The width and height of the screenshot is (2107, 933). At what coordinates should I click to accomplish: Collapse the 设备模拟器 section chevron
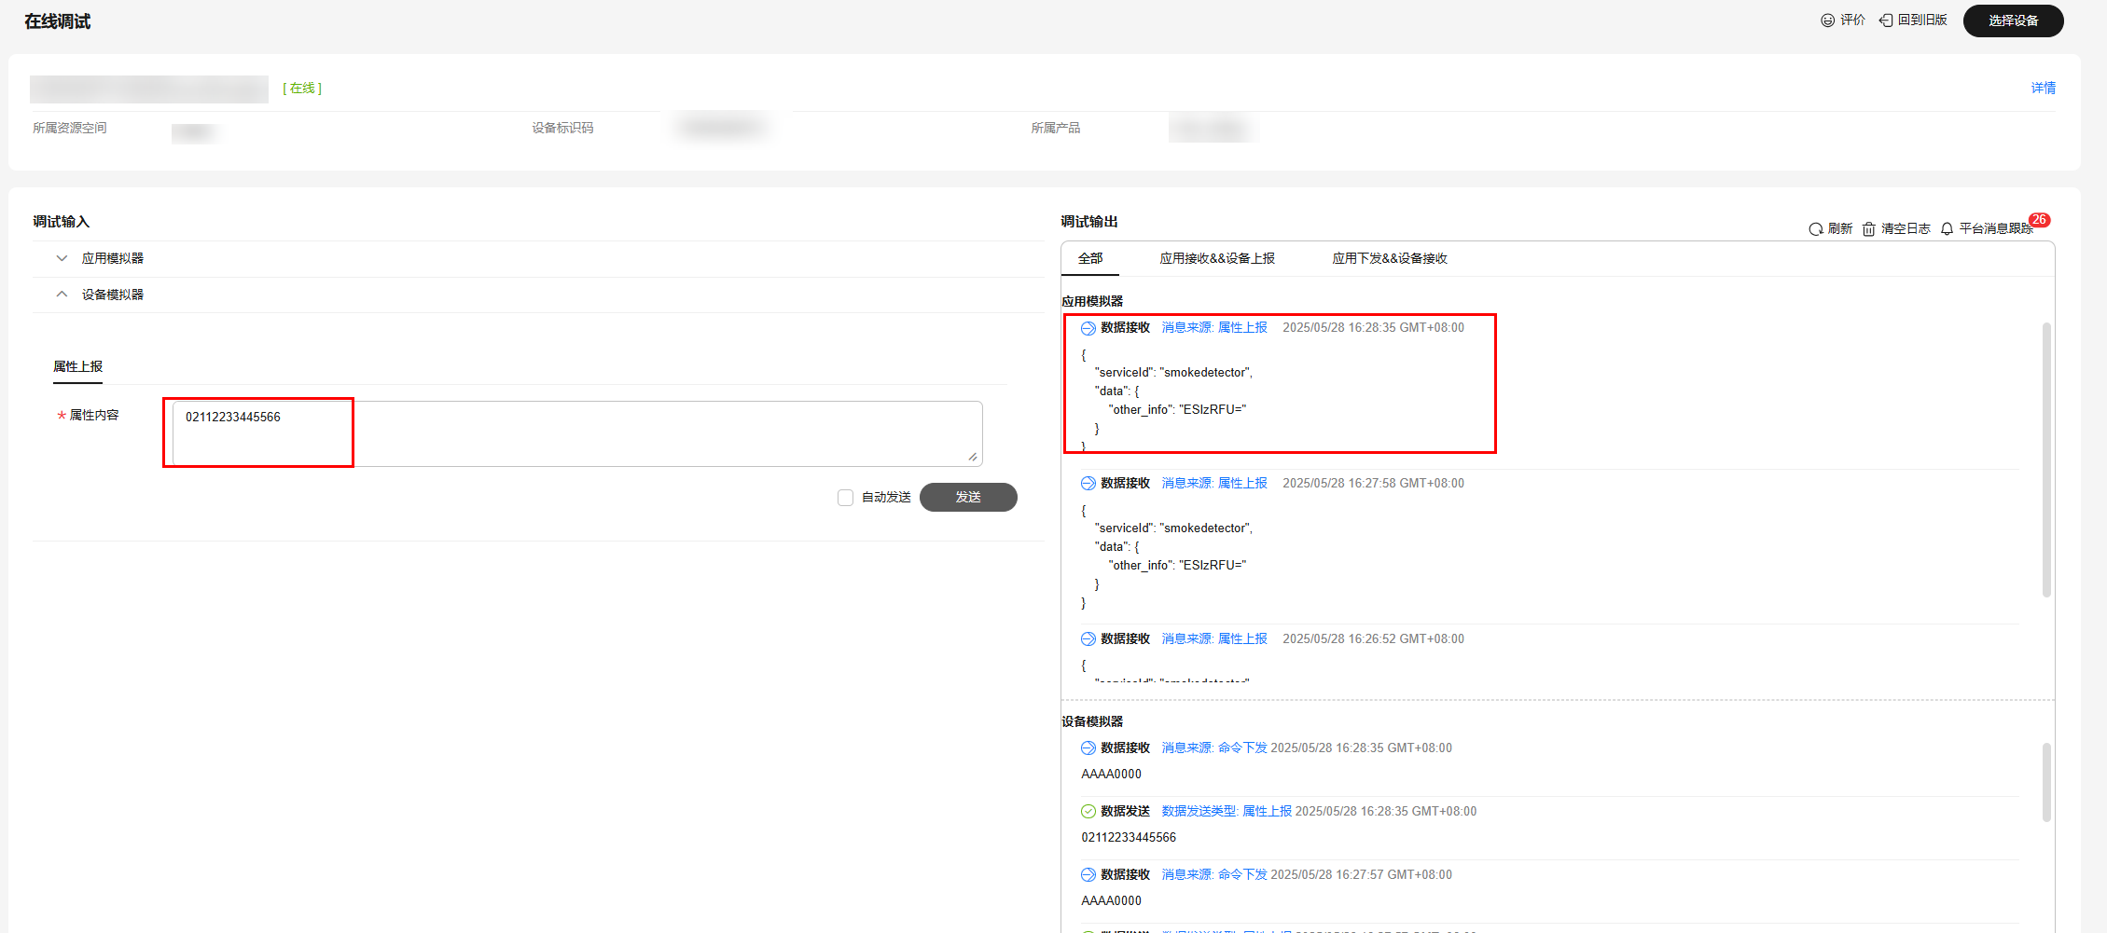(x=62, y=295)
